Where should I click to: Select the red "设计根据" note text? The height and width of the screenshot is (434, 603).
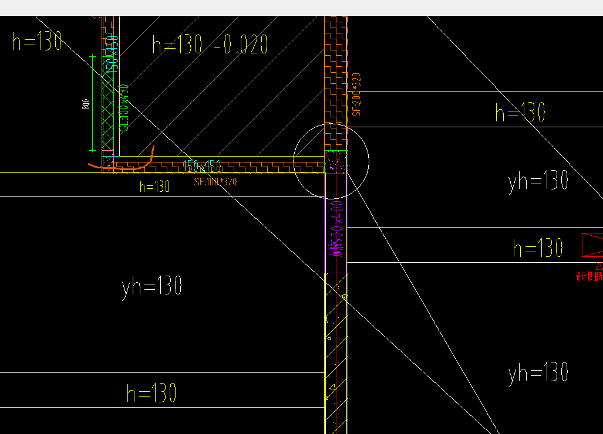point(589,277)
